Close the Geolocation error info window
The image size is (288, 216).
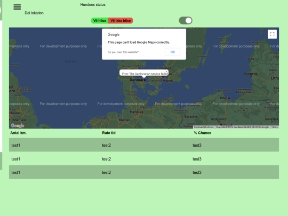tap(166, 71)
